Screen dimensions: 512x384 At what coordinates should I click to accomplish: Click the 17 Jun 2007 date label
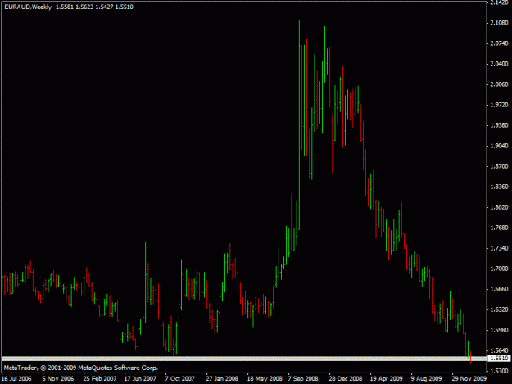click(140, 379)
